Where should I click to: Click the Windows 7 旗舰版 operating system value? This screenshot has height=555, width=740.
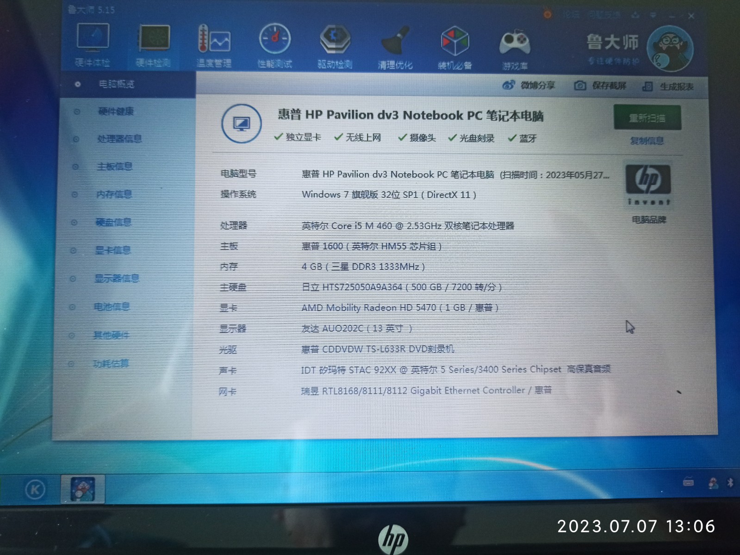(389, 195)
